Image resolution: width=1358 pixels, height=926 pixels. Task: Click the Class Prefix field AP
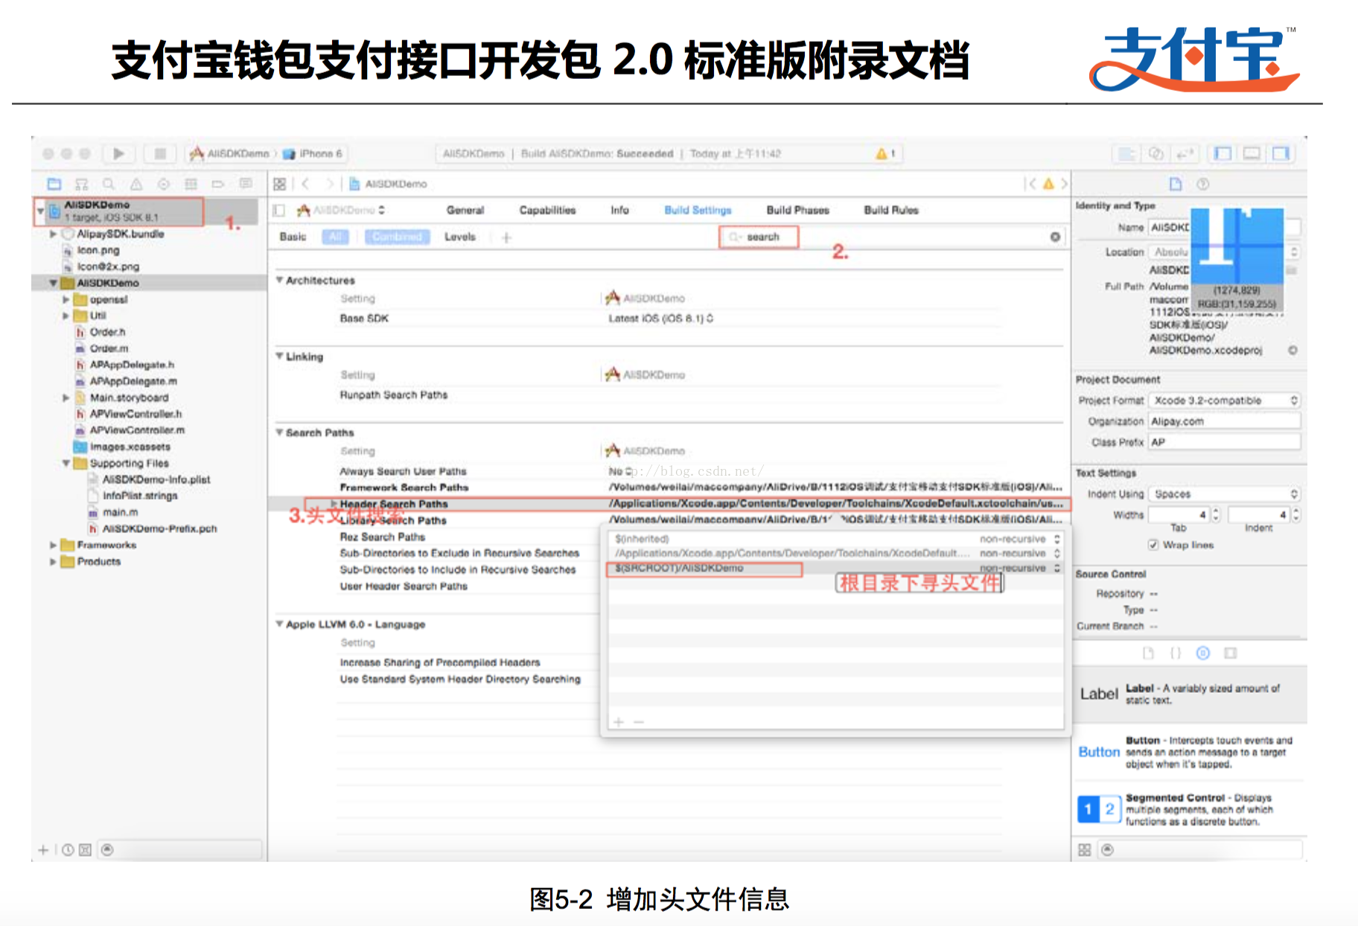tap(1225, 442)
